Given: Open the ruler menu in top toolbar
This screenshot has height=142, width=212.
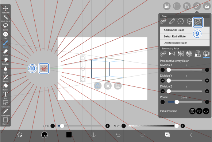Looking at the screenshot, I should 197,6.
